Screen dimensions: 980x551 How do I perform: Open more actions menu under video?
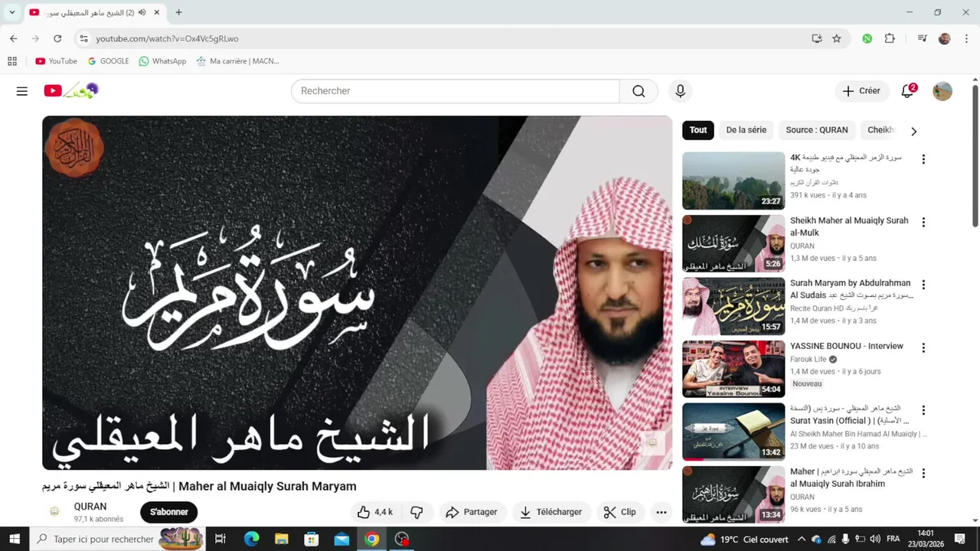[x=661, y=512]
